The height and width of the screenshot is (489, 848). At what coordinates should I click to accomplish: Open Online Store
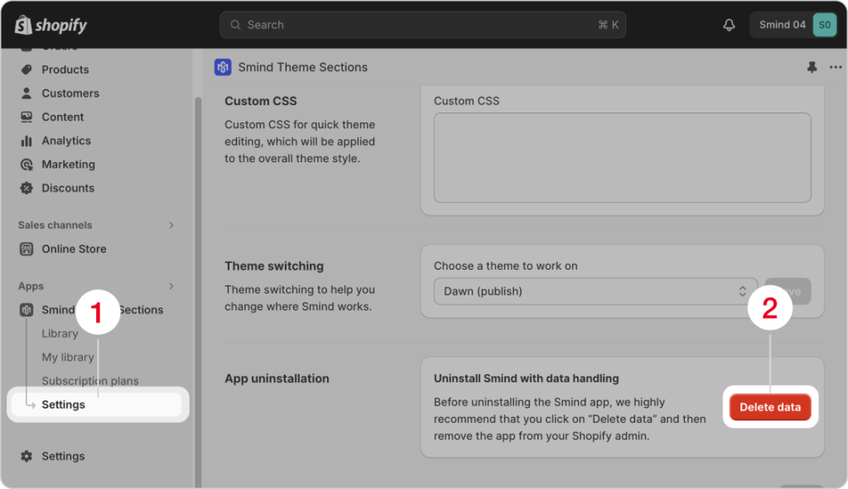point(74,249)
